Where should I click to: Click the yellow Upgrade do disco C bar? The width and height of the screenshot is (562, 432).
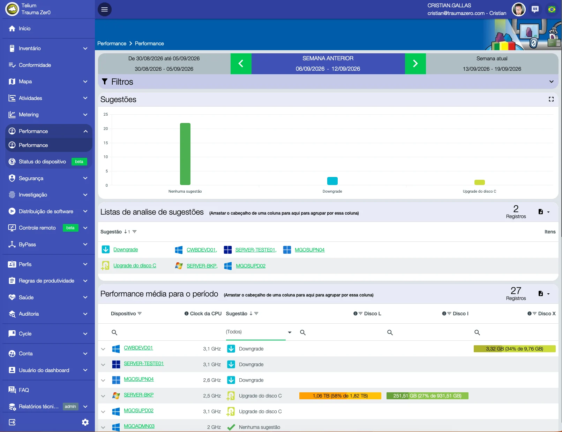(480, 182)
